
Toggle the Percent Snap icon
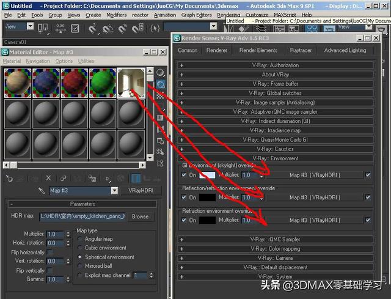(122, 29)
